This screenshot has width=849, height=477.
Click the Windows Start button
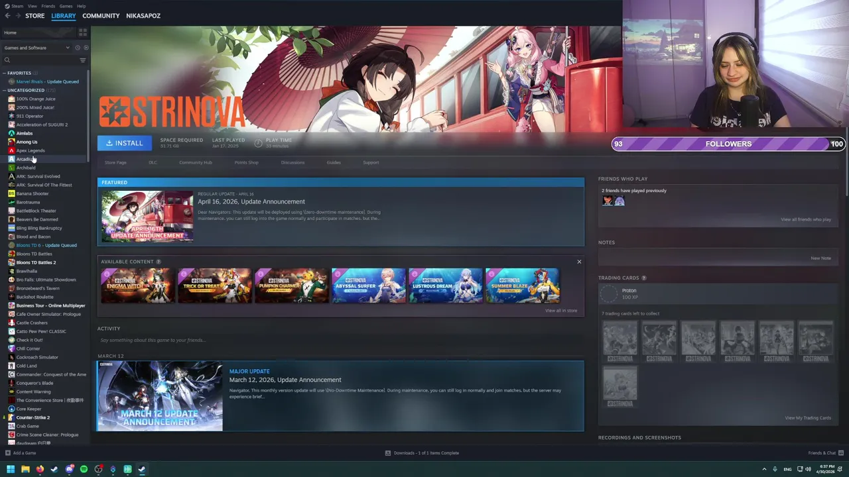click(10, 469)
